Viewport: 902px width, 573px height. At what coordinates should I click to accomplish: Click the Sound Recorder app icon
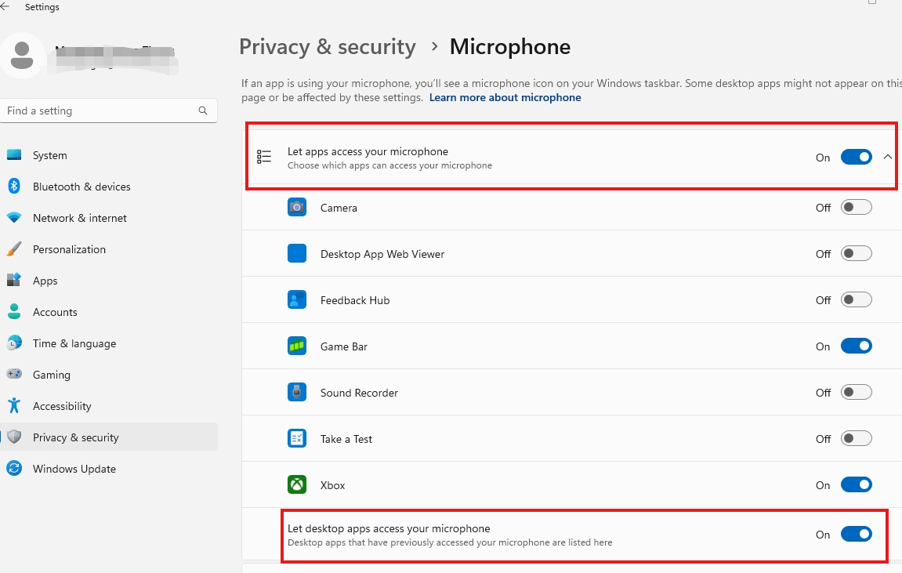(297, 392)
